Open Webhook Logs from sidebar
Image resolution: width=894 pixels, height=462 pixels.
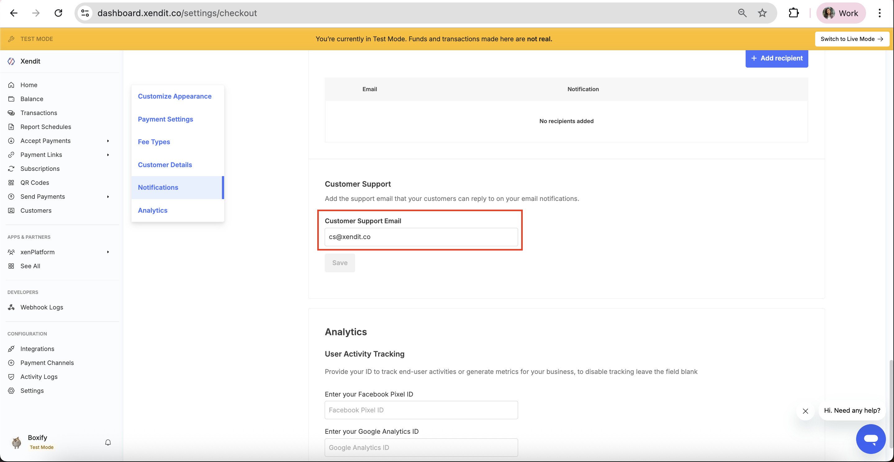[42, 307]
